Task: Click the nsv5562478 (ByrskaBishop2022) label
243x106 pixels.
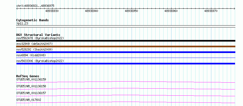Action: (x=40, y=38)
